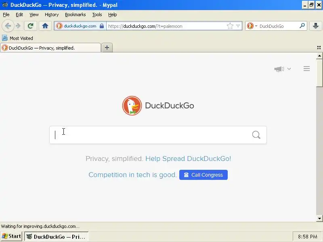This screenshot has height=242, width=323.
Task: Follow the Help Spread DuckDuckGo! link
Action: click(x=188, y=159)
